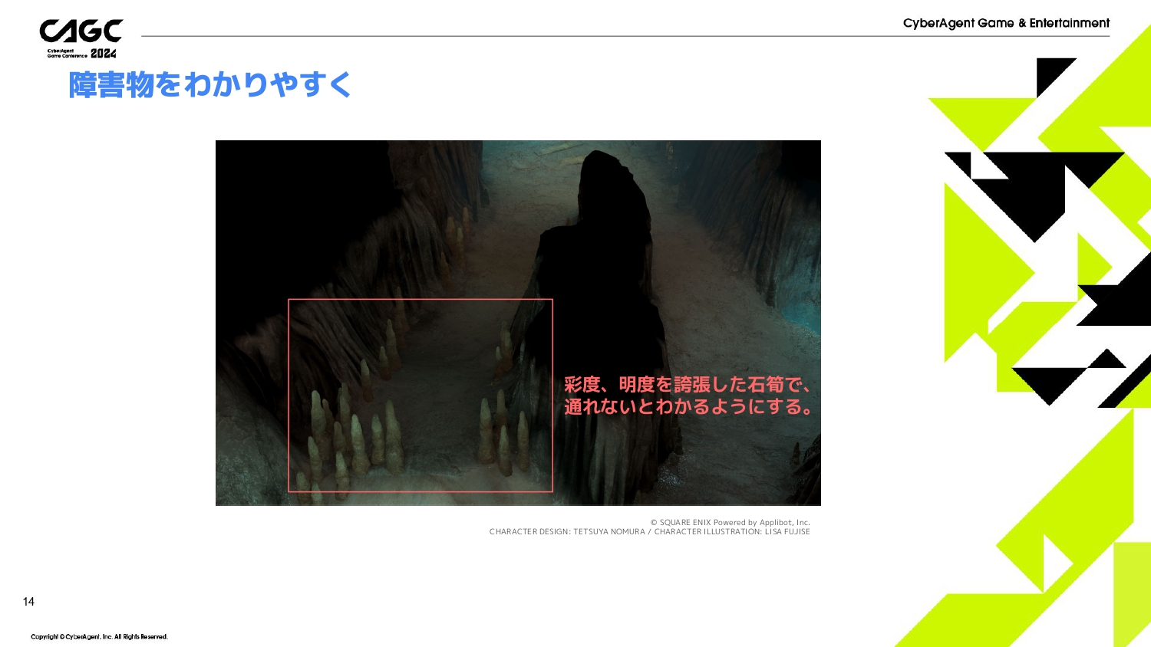Click the caption line 通れないとわかるようにする。

(689, 406)
